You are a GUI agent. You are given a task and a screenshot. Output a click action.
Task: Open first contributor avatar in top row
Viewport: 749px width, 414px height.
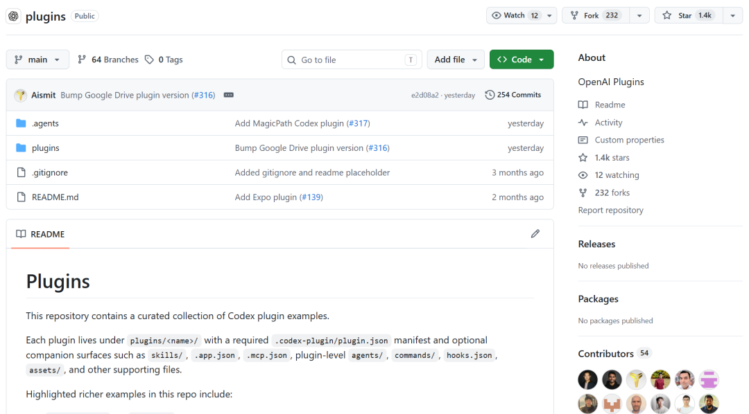point(587,379)
